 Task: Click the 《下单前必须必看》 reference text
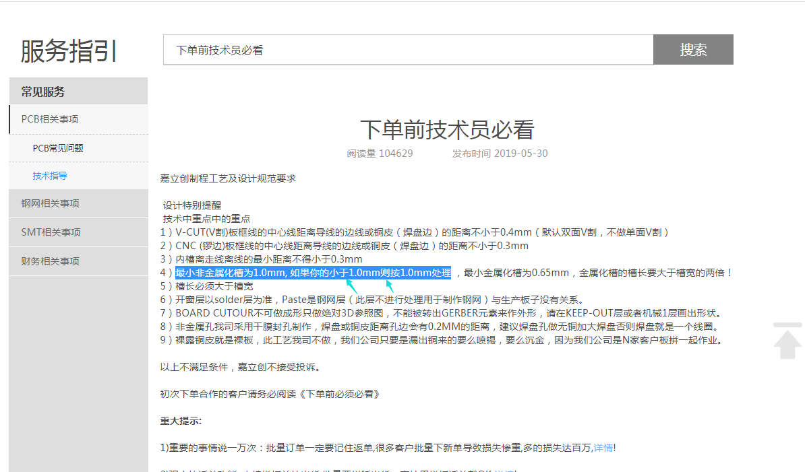343,394
